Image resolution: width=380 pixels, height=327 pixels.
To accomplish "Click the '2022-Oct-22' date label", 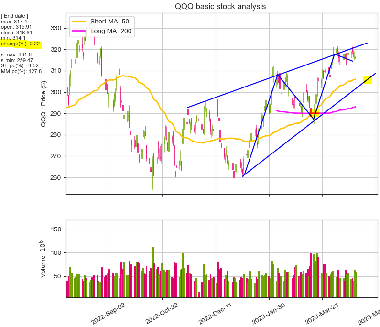I will click(162, 314).
